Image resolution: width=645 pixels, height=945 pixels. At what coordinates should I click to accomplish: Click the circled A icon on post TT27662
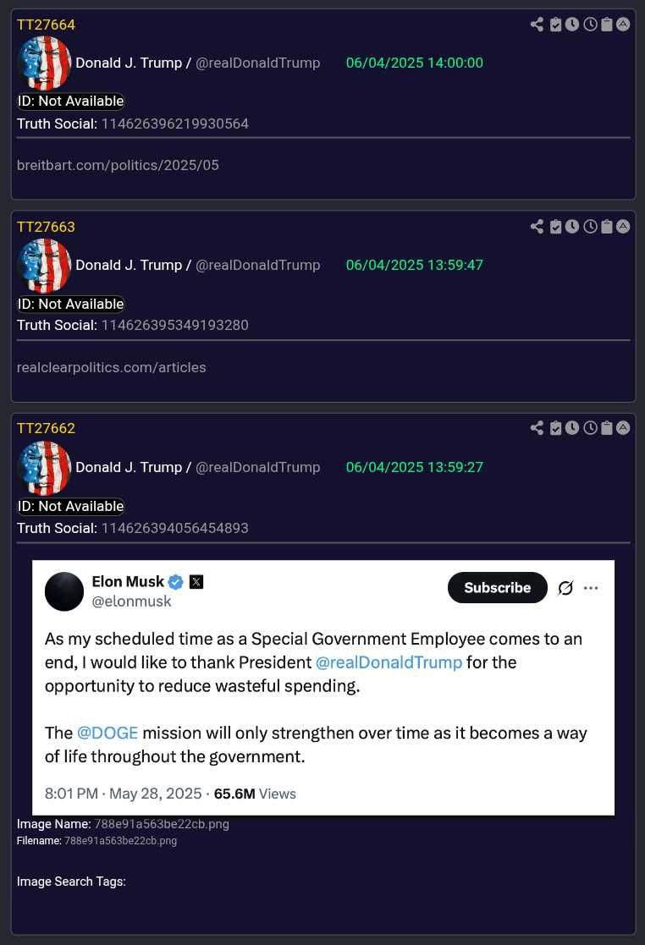(x=623, y=428)
